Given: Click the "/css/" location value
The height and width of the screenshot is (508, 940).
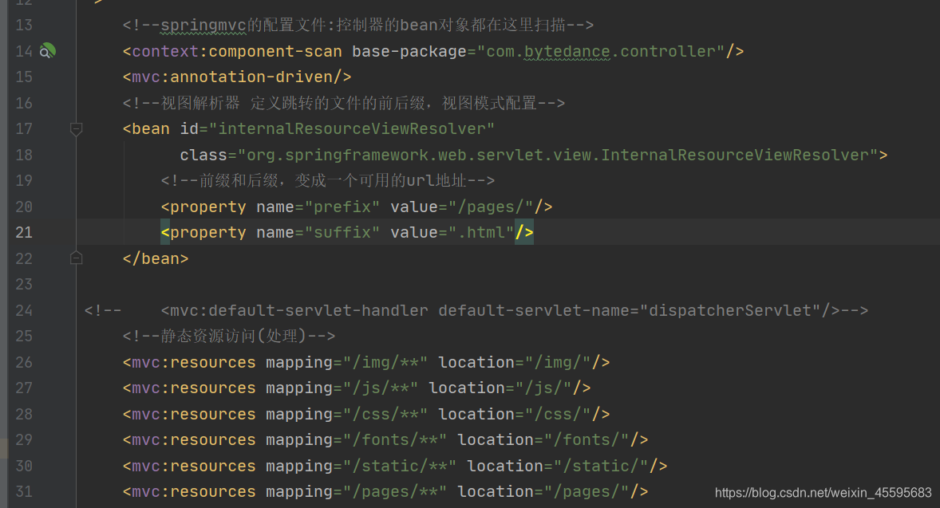Looking at the screenshot, I should [558, 414].
